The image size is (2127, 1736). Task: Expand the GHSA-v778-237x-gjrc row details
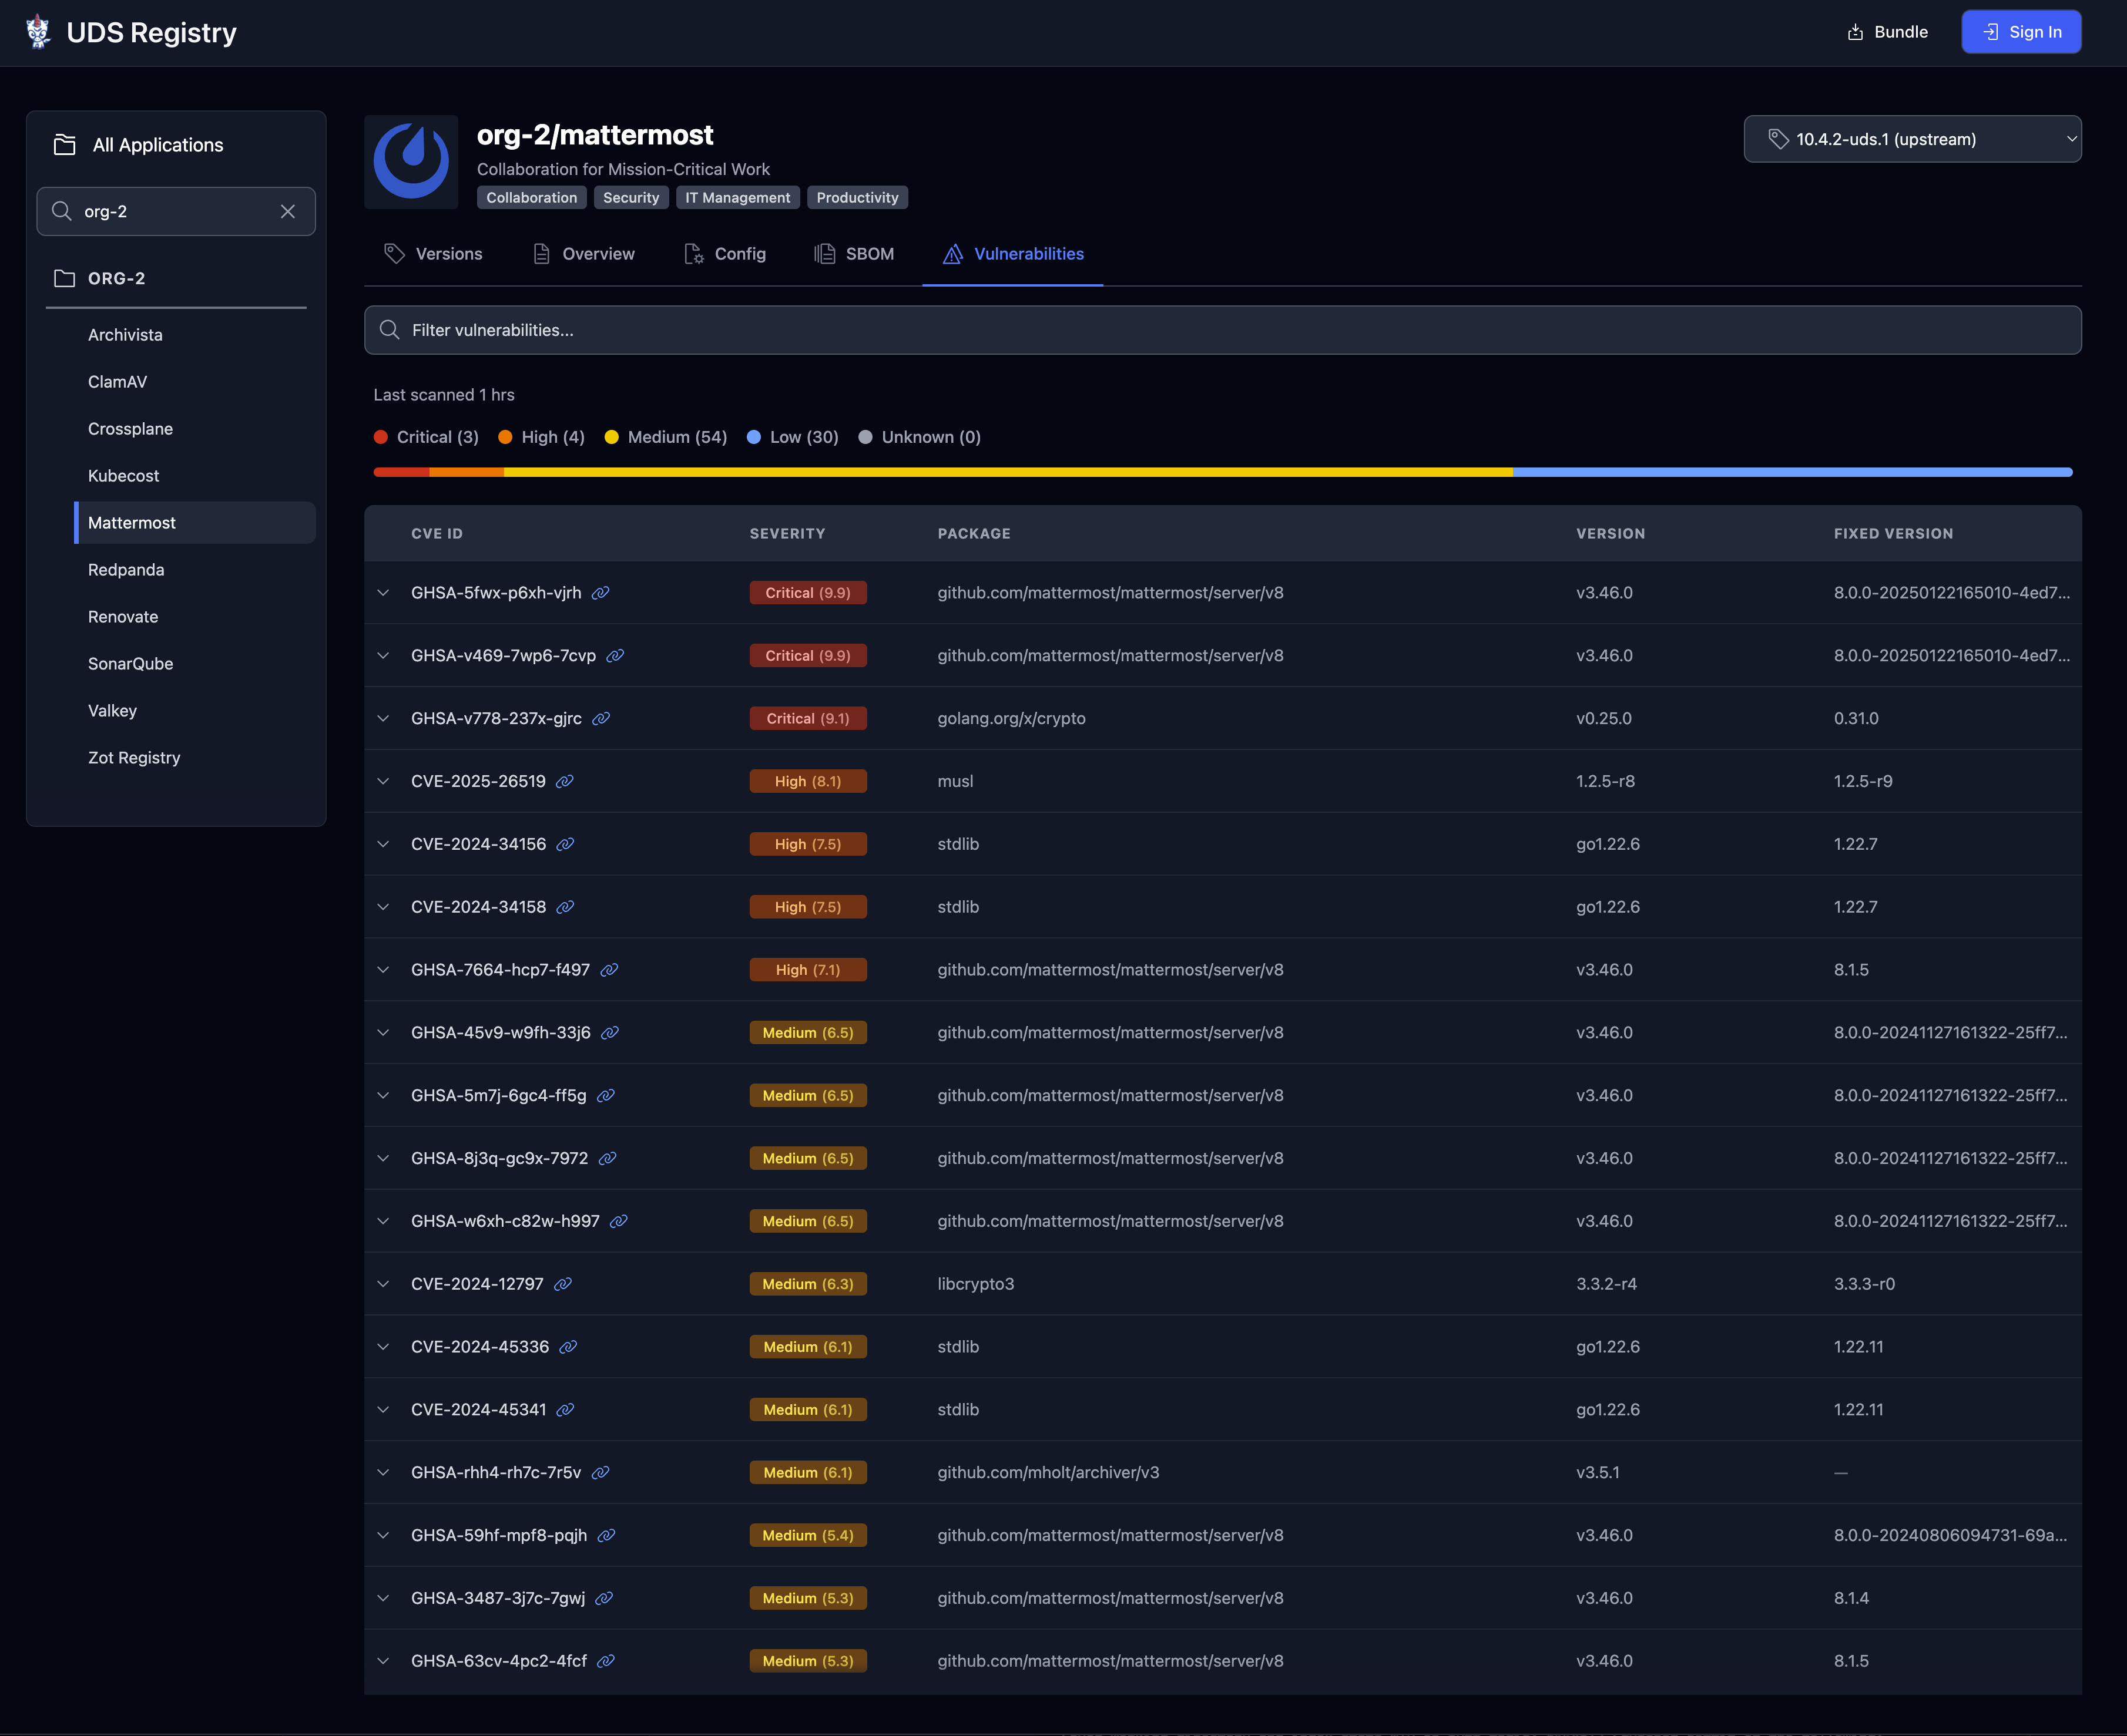coord(384,718)
